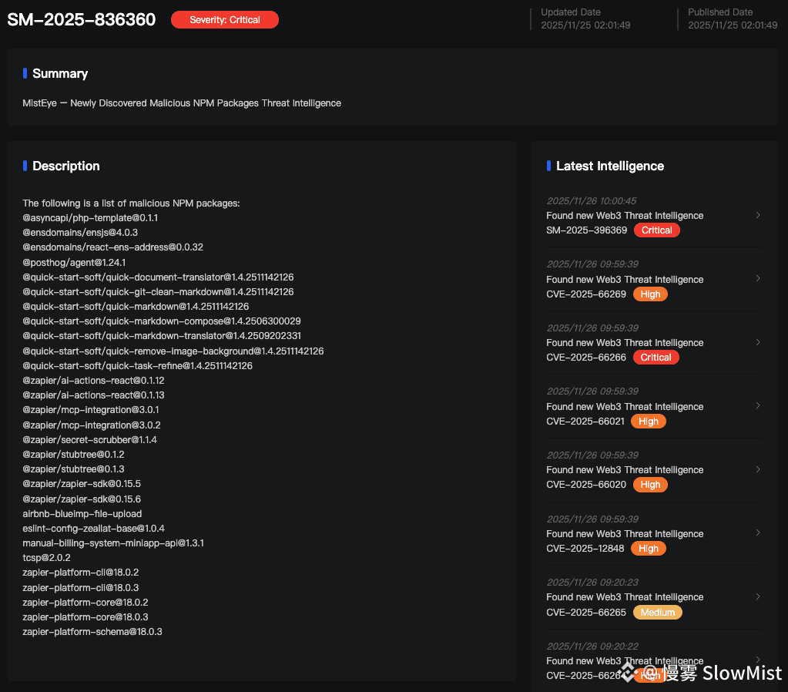Select @zapier/ai-actions-react@0.1.12 line
This screenshot has width=788, height=692.
pyautogui.click(x=93, y=380)
